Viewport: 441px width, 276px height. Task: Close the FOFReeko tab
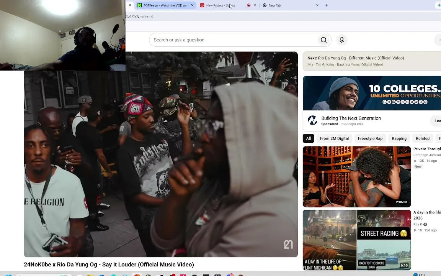193,5
